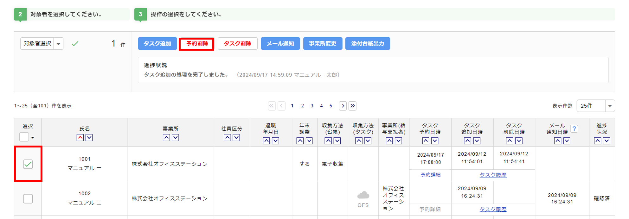Image resolution: width=629 pixels, height=219 pixels.
Task: Click the する value in 年末調整 column
Action: (x=305, y=164)
